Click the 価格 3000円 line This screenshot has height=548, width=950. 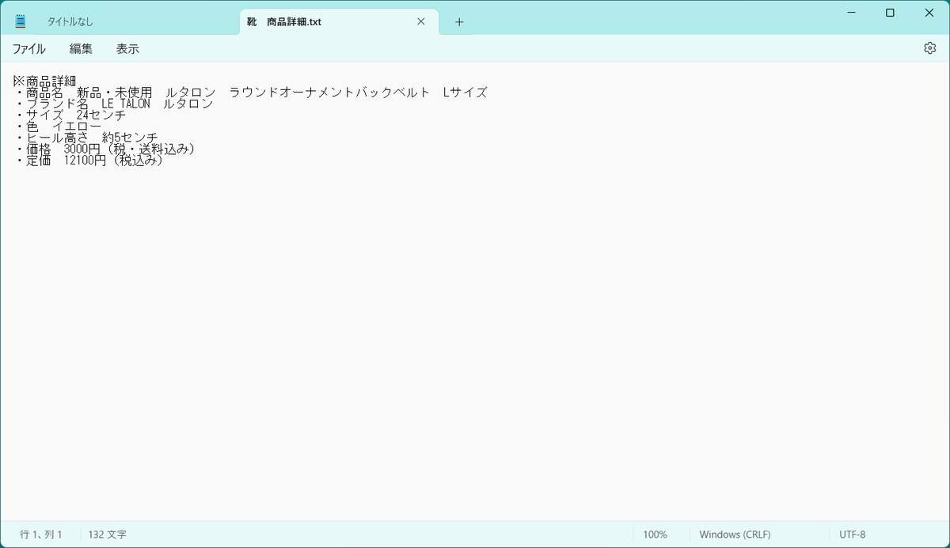click(x=104, y=149)
